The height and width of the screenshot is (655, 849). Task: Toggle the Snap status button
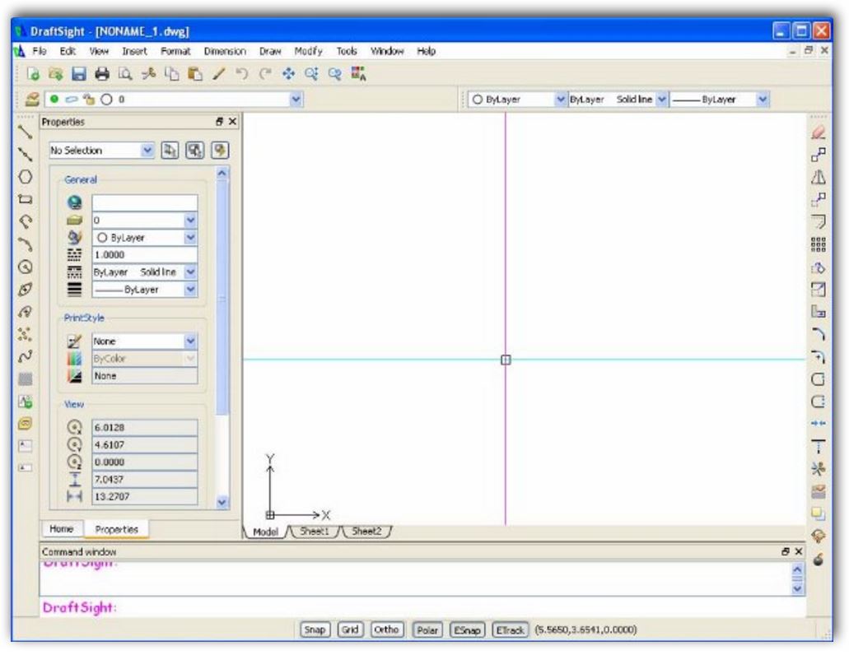pos(315,629)
